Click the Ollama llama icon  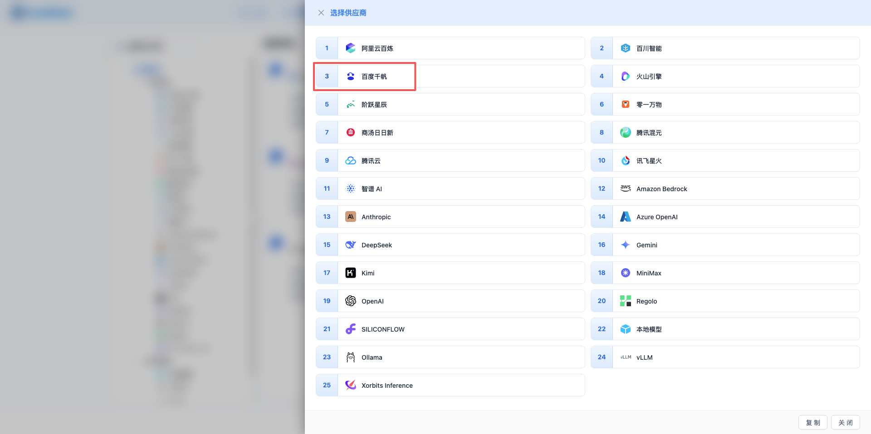[x=350, y=357]
